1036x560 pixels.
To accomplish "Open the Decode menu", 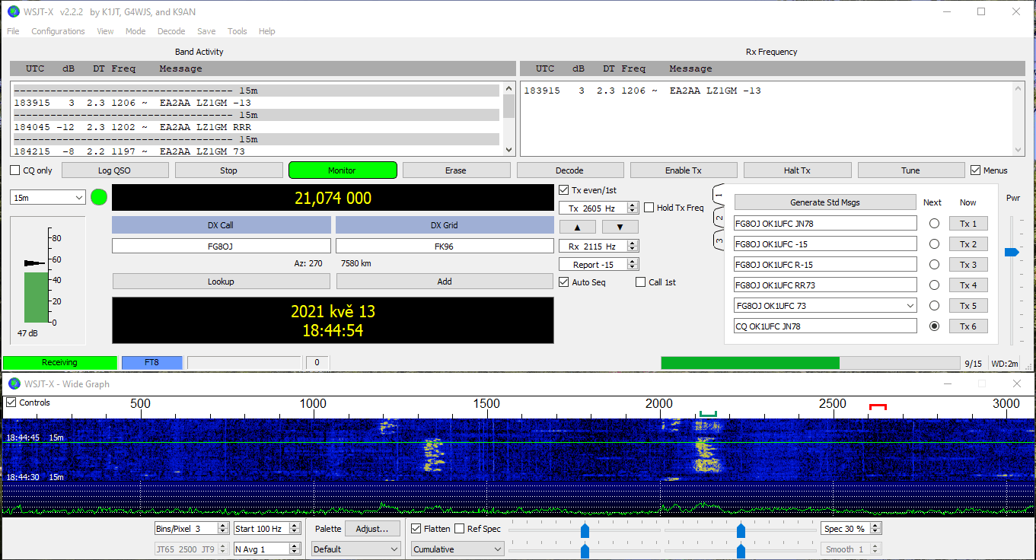I will click(171, 31).
